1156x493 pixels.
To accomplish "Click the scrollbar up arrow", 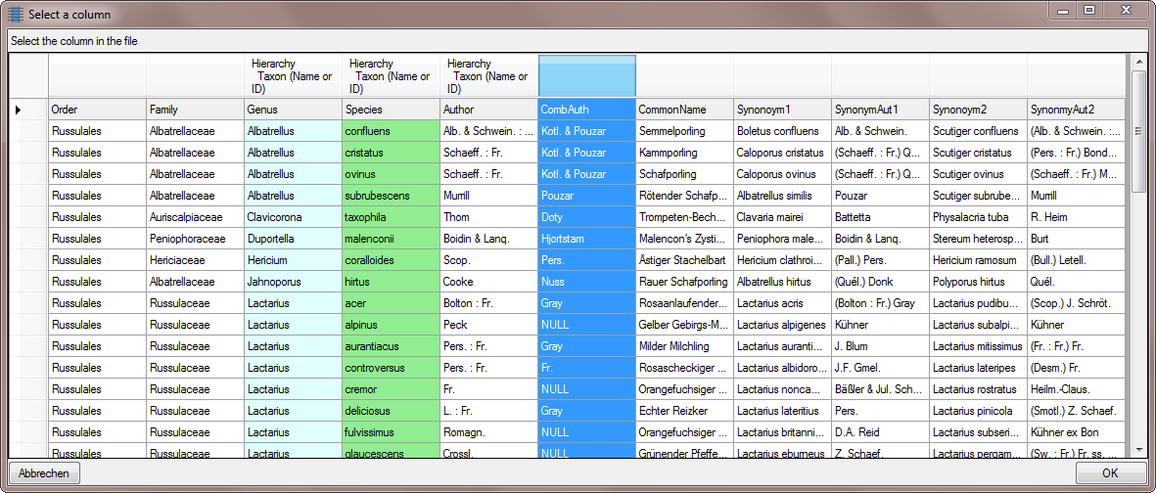I will point(1138,63).
